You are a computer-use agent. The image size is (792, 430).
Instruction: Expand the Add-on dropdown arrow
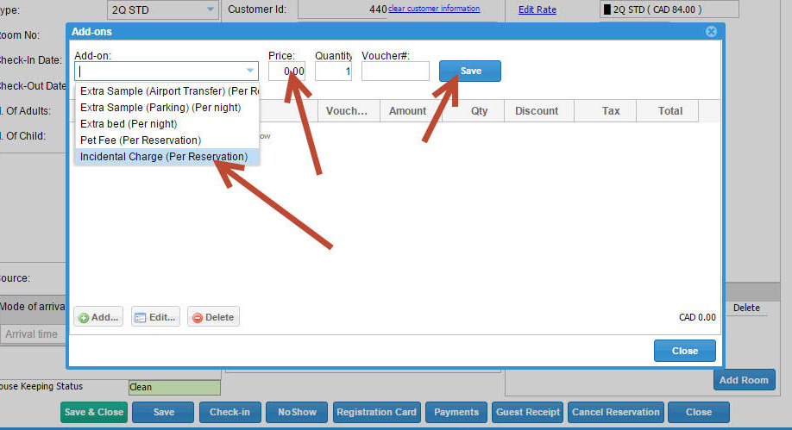250,71
